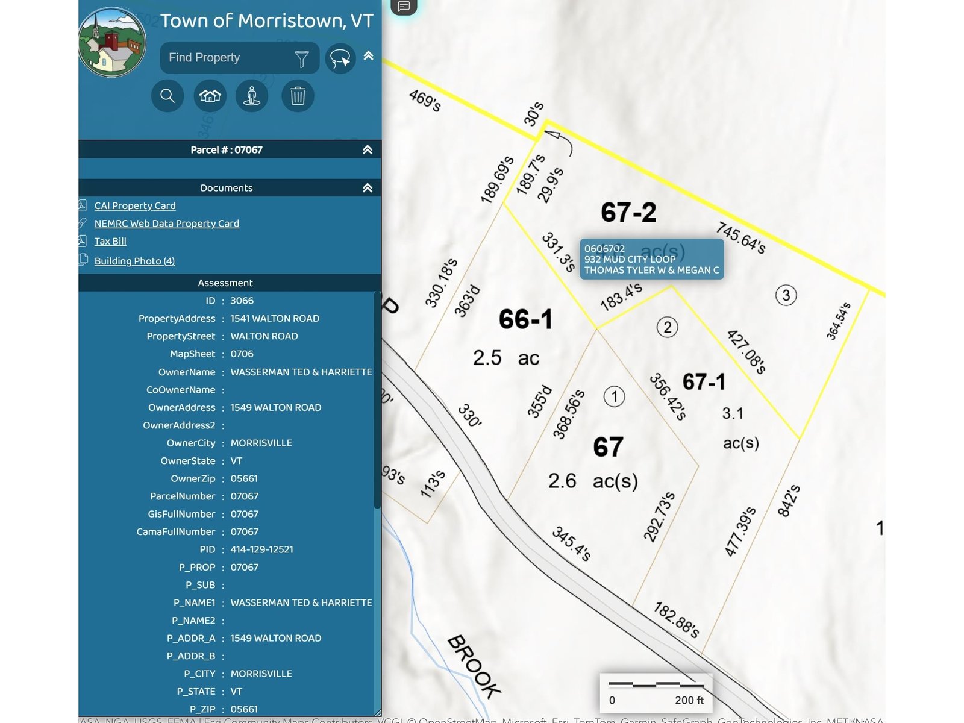Open the Building Photo (4) link
The height and width of the screenshot is (723, 964).
134,261
